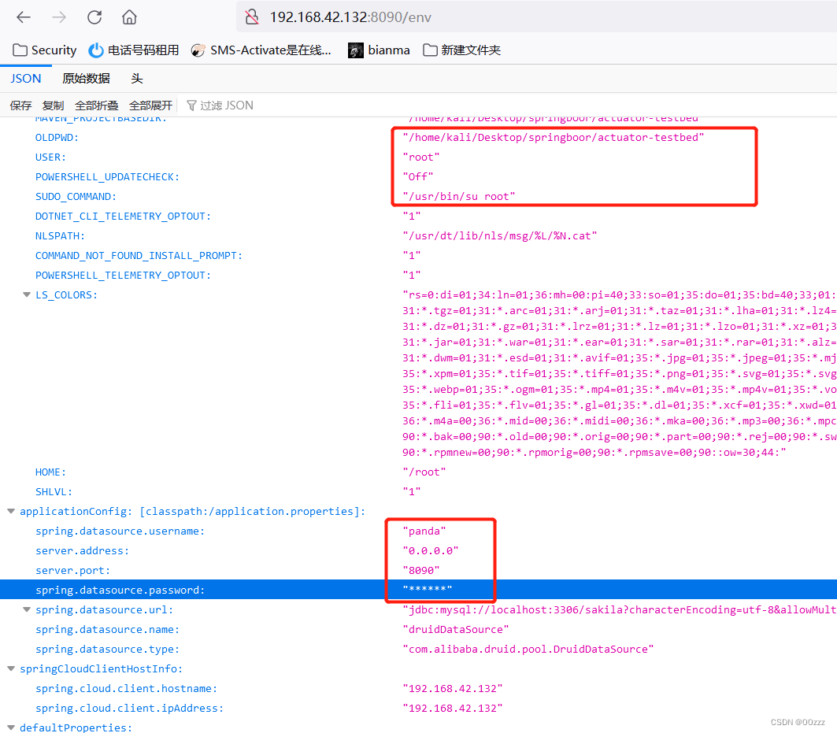The image size is (837, 733).
Task: Select the spring.datasource.name key
Action: coord(107,629)
